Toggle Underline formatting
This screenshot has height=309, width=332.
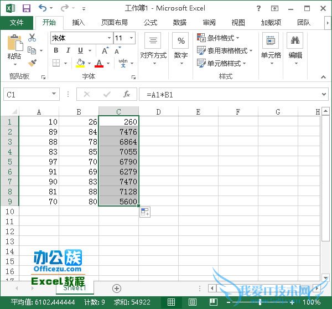tap(80, 50)
